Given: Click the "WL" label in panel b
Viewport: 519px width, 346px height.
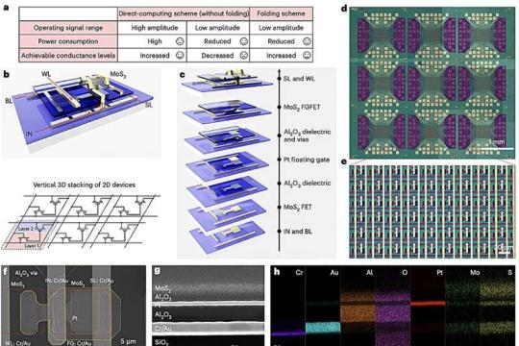Looking at the screenshot, I should [x=46, y=73].
